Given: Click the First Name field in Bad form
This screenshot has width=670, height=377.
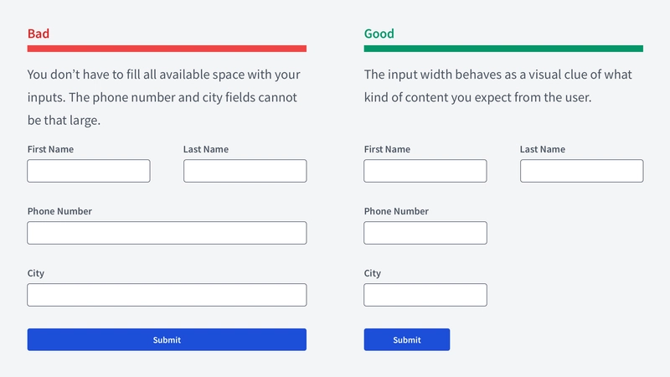Looking at the screenshot, I should click(x=89, y=171).
